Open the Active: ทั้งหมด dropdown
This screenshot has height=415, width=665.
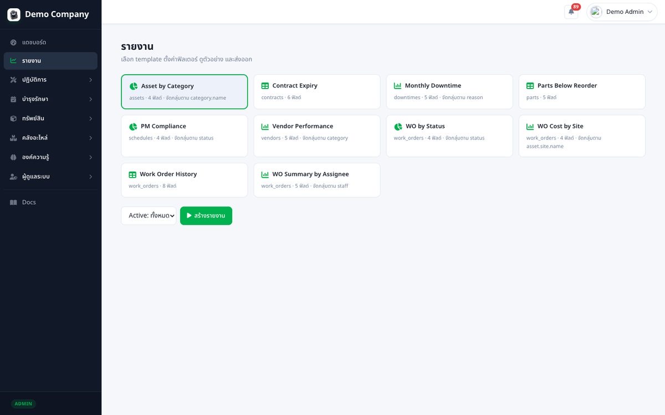coord(149,216)
